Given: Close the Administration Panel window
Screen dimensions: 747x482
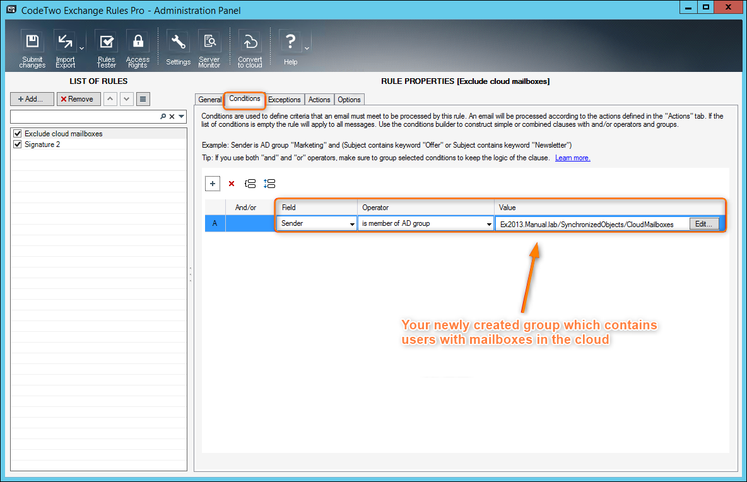Looking at the screenshot, I should 729,7.
